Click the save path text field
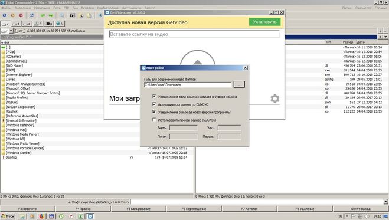 coord(188,85)
